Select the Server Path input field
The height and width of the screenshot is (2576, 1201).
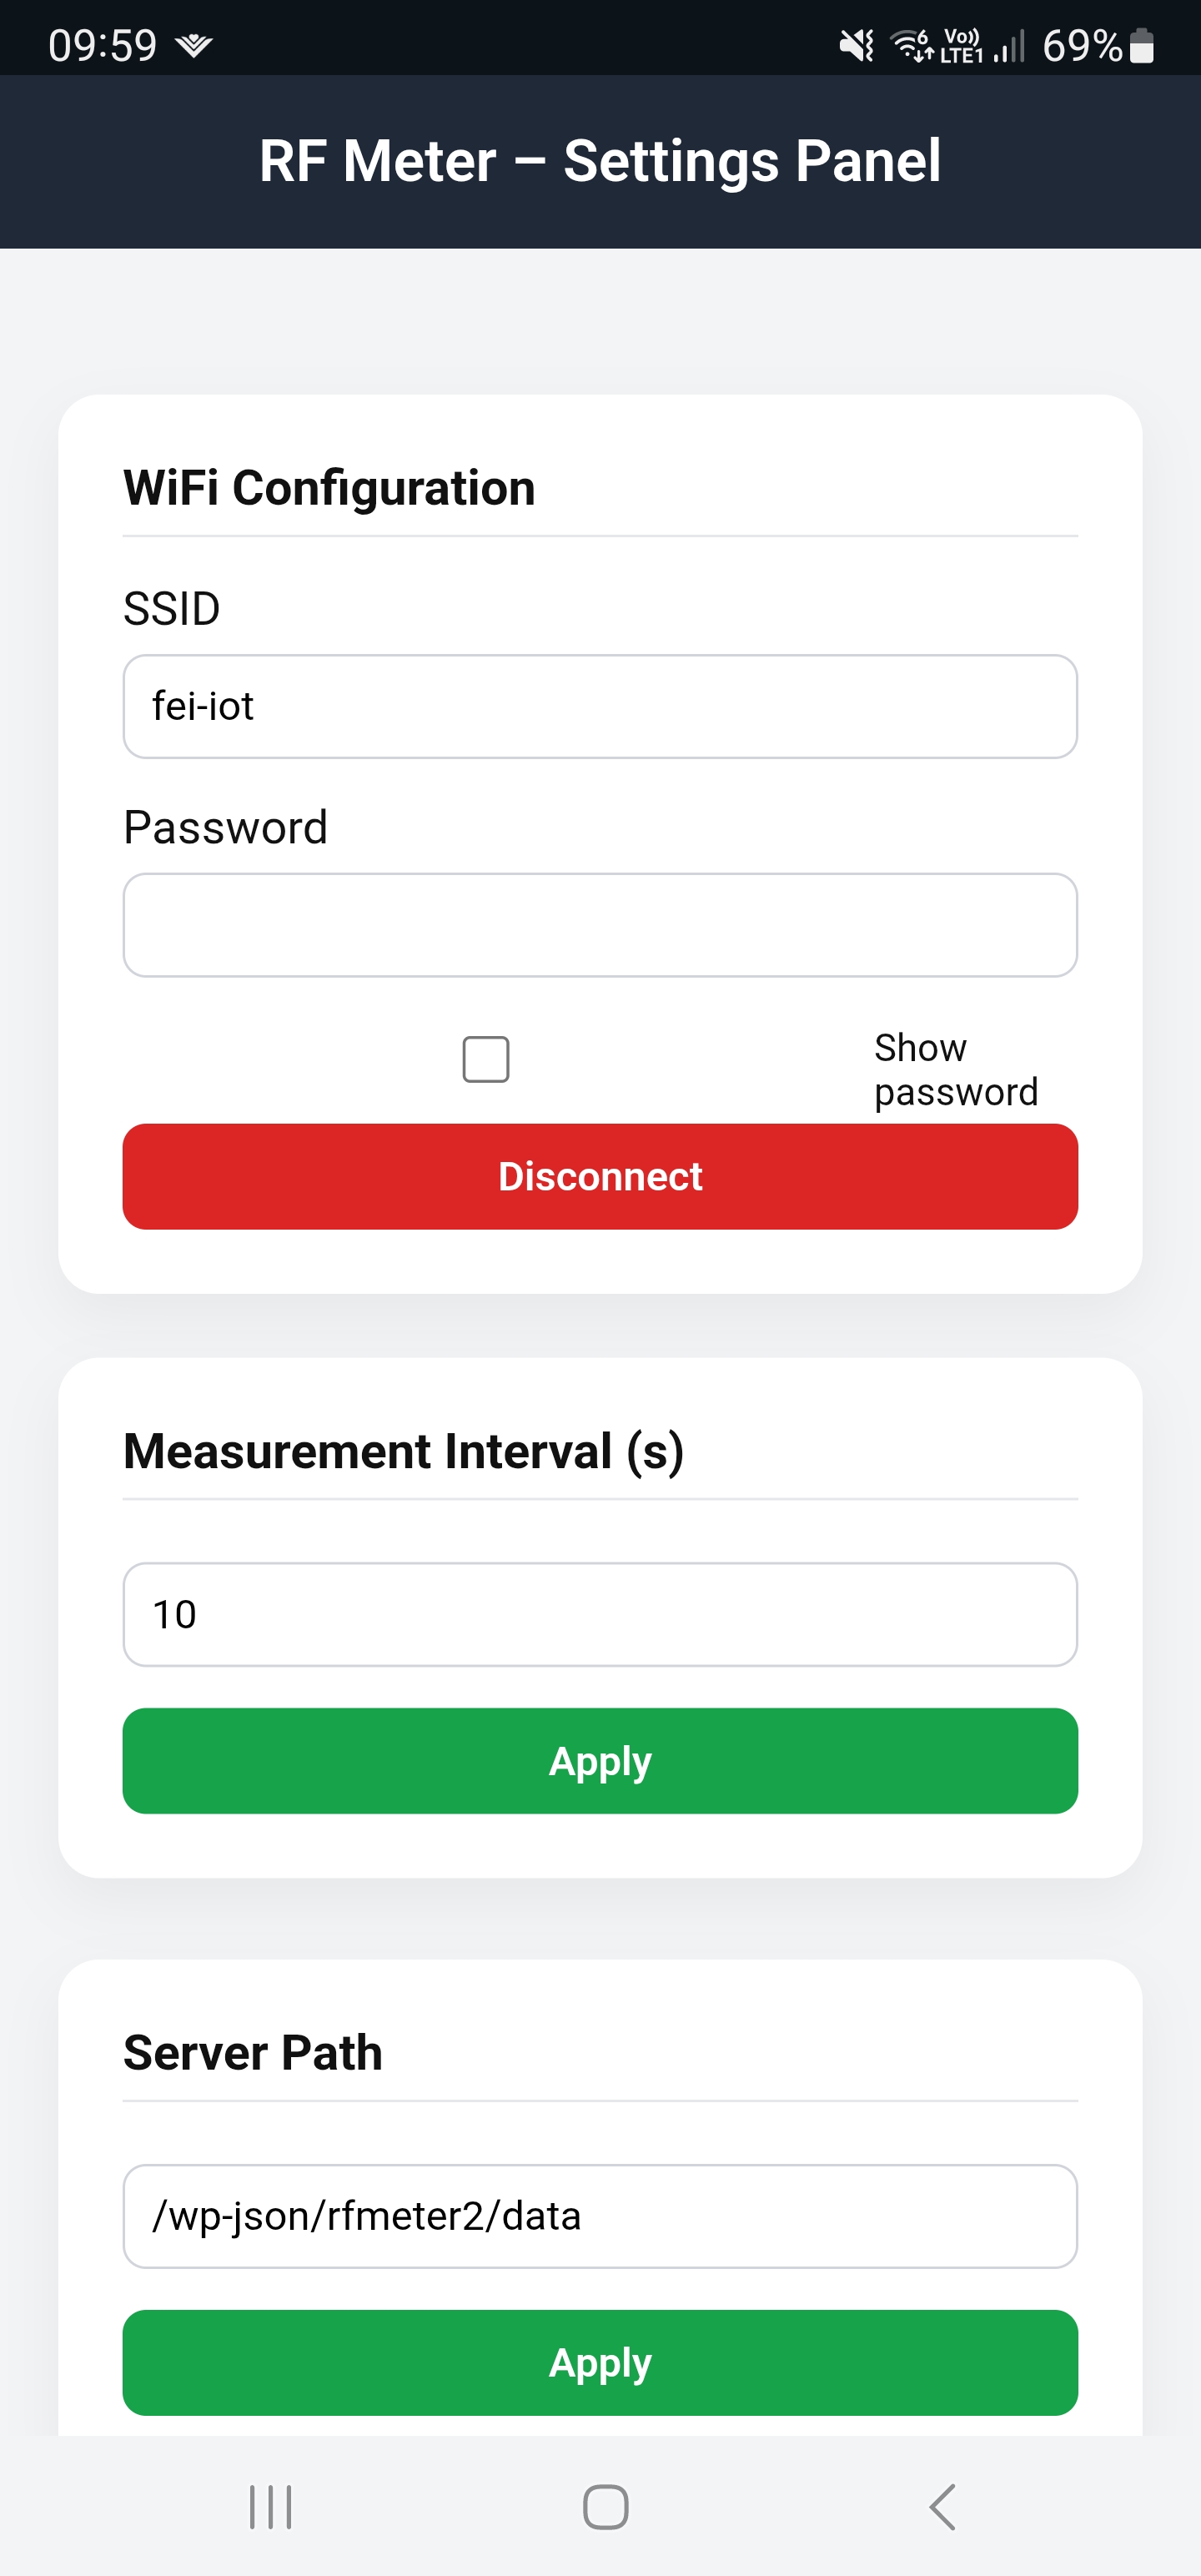point(600,2216)
